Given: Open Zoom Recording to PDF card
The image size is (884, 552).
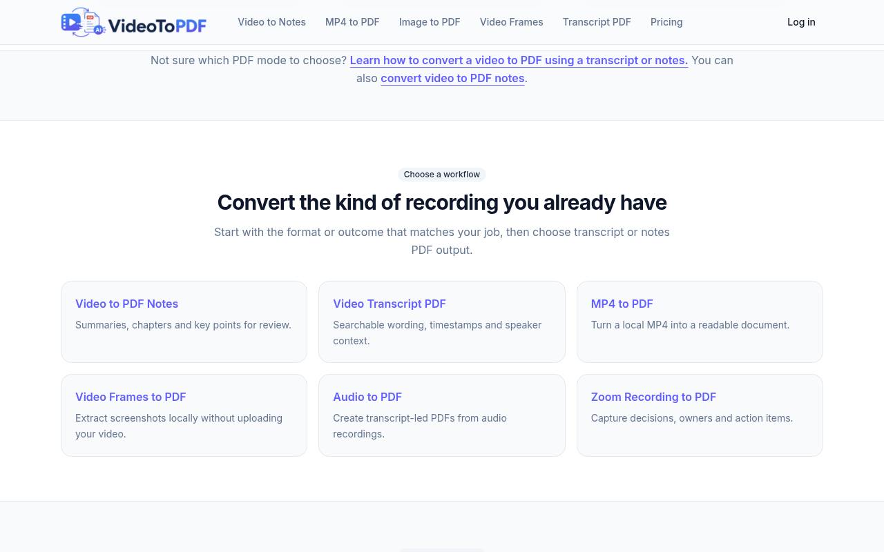Looking at the screenshot, I should click(x=700, y=415).
